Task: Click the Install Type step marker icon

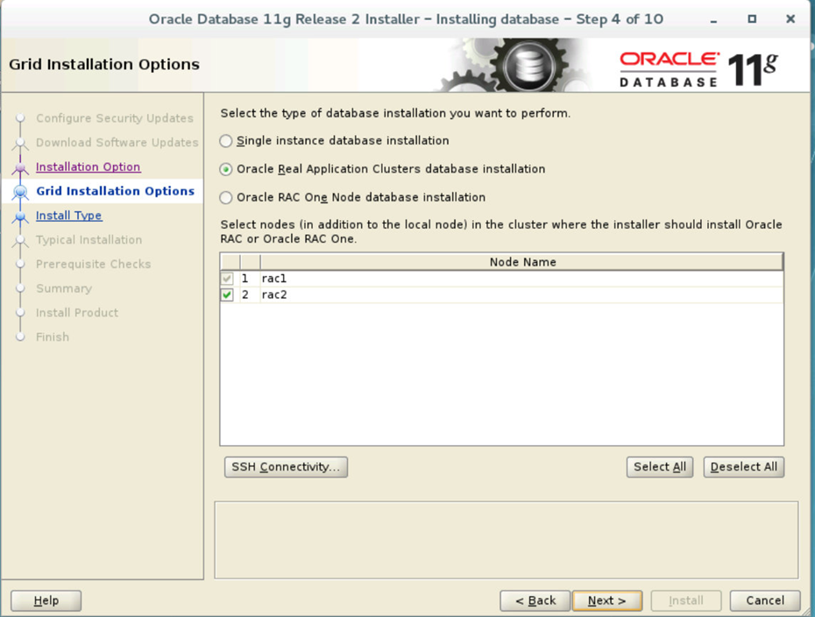Action: point(20,216)
